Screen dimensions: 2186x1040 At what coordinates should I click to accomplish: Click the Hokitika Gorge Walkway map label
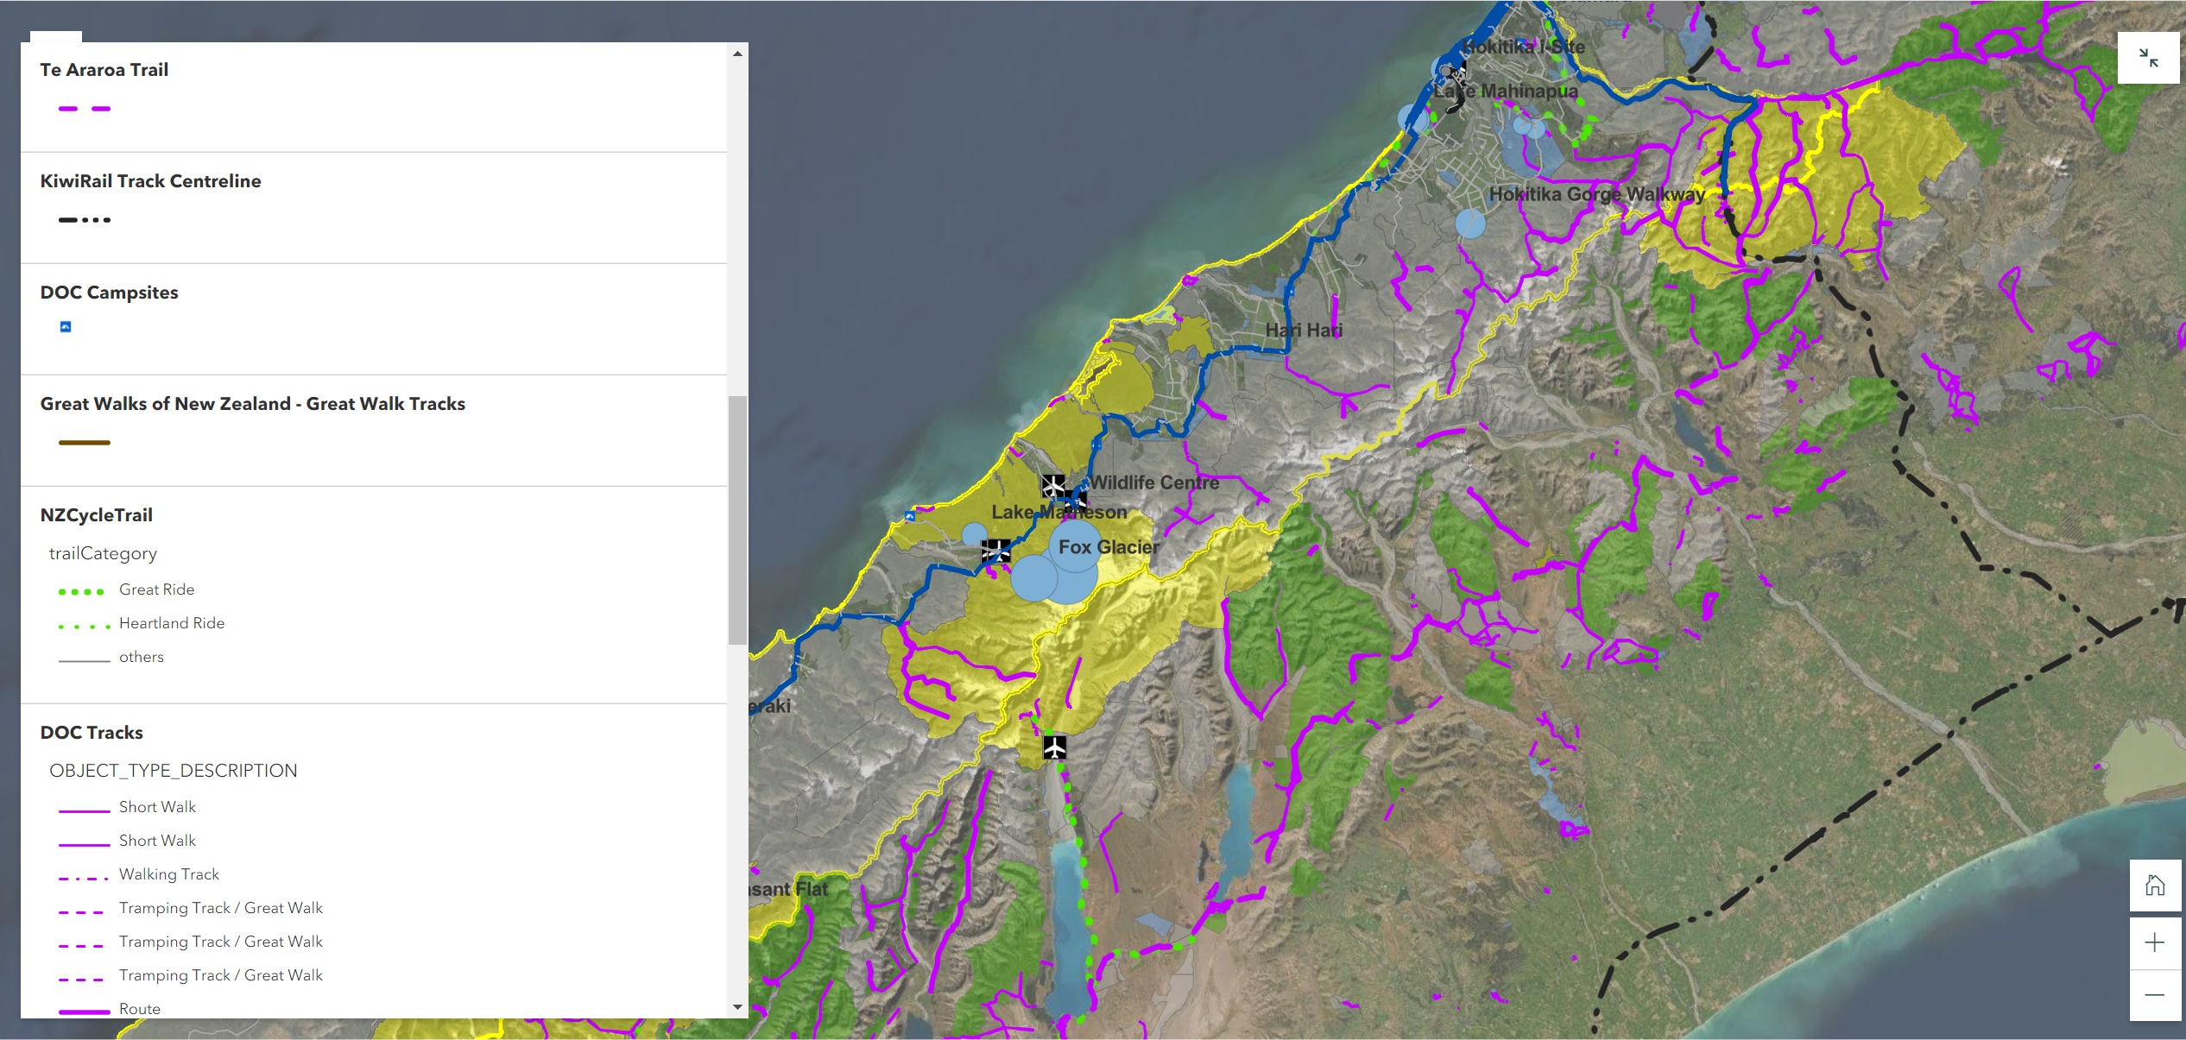point(1597,194)
